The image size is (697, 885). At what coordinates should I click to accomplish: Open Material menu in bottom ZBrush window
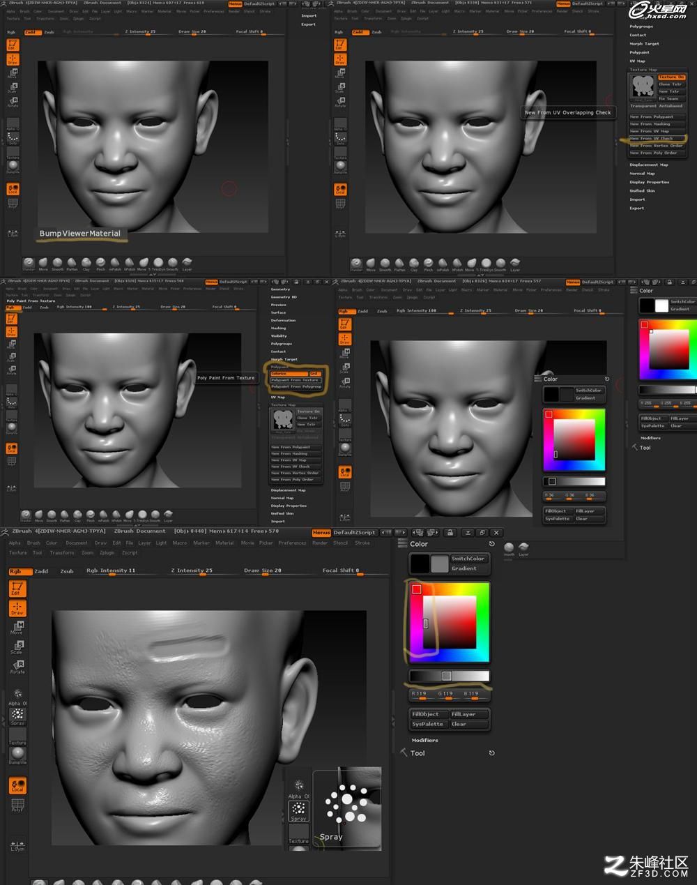point(224,543)
